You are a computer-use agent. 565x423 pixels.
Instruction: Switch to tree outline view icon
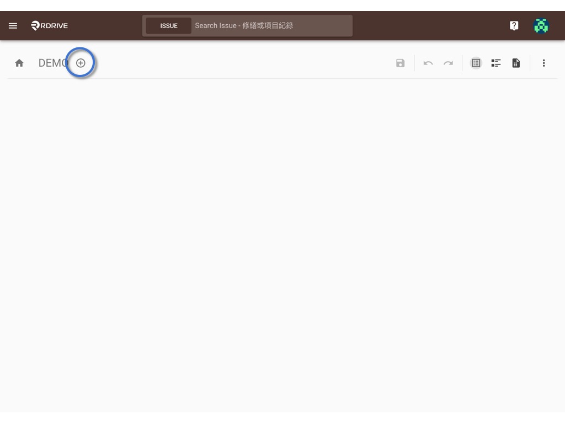(496, 63)
